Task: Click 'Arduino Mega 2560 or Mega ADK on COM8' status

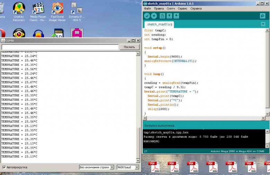Action: (237, 151)
